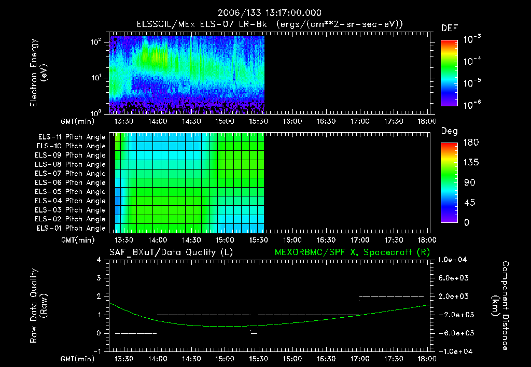Click the DEF label above the color bar

tap(450, 29)
